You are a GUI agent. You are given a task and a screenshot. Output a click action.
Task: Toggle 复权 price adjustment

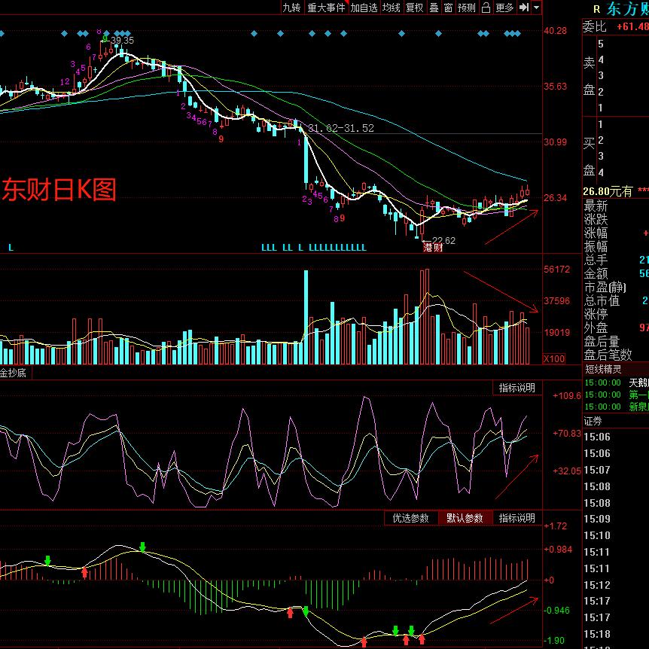414,8
